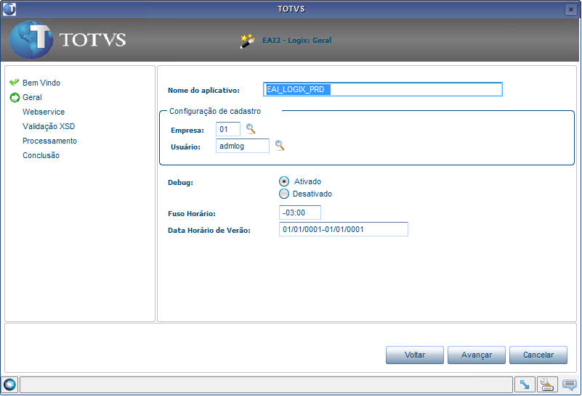
Task: Open the Conclusão wizard step
Action: 41,156
